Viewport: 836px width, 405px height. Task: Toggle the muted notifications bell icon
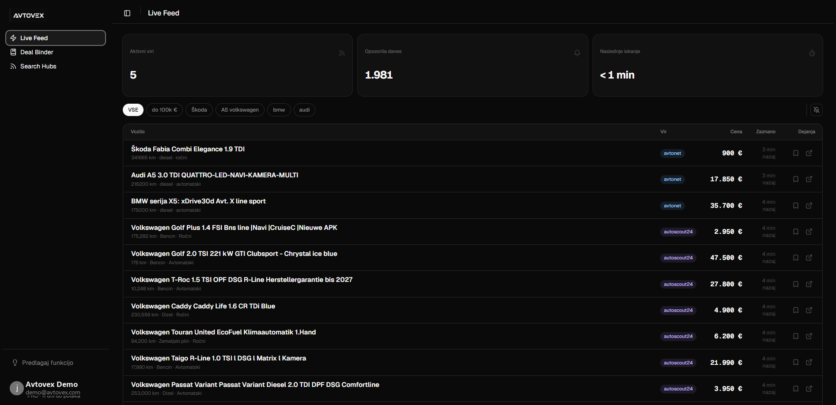(817, 110)
